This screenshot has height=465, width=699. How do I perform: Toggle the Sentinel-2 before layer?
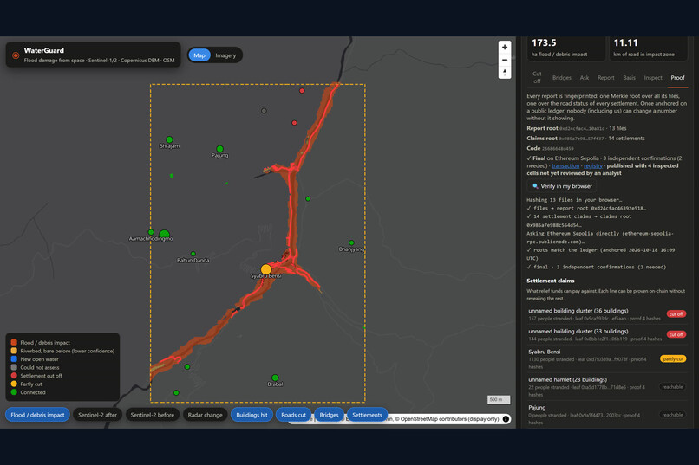(x=153, y=415)
